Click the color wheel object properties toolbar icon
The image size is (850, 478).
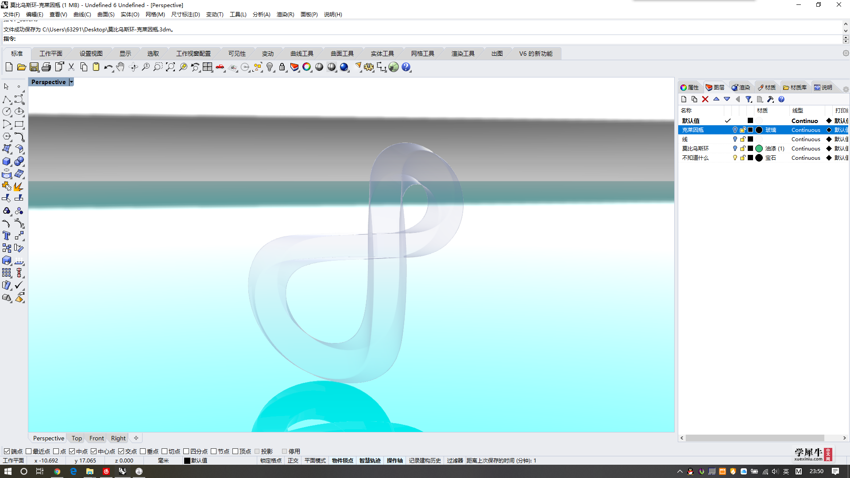point(307,67)
